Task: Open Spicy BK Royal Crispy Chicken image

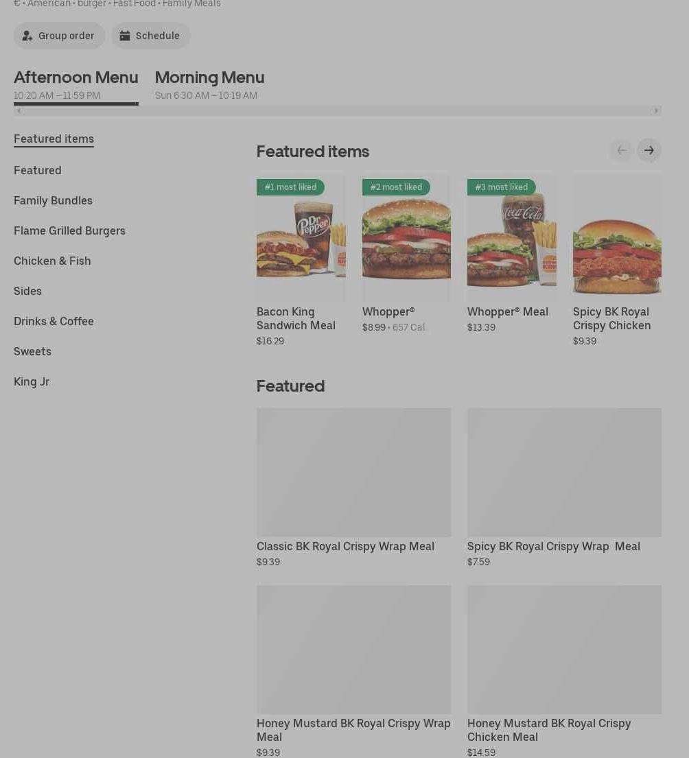Action: coord(616,237)
